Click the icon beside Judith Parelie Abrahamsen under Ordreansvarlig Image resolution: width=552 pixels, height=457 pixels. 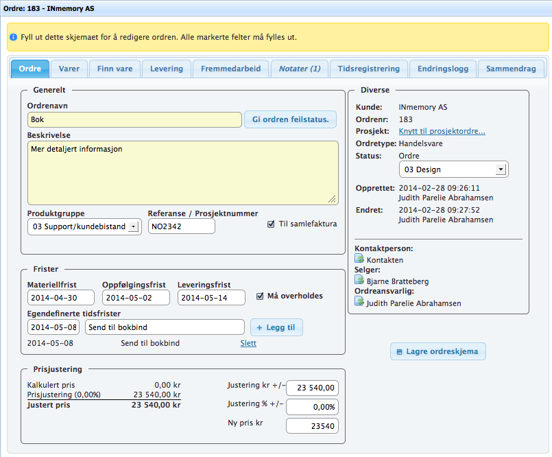point(359,302)
